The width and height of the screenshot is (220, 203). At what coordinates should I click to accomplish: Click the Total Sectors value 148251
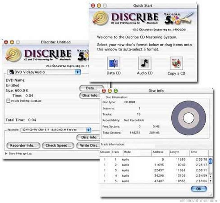tap(135, 133)
